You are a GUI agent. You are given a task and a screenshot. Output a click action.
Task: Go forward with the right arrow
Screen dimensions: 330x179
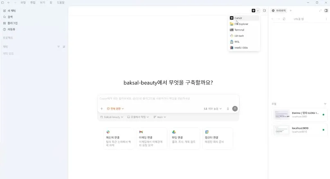pyautogui.click(x=15, y=2)
